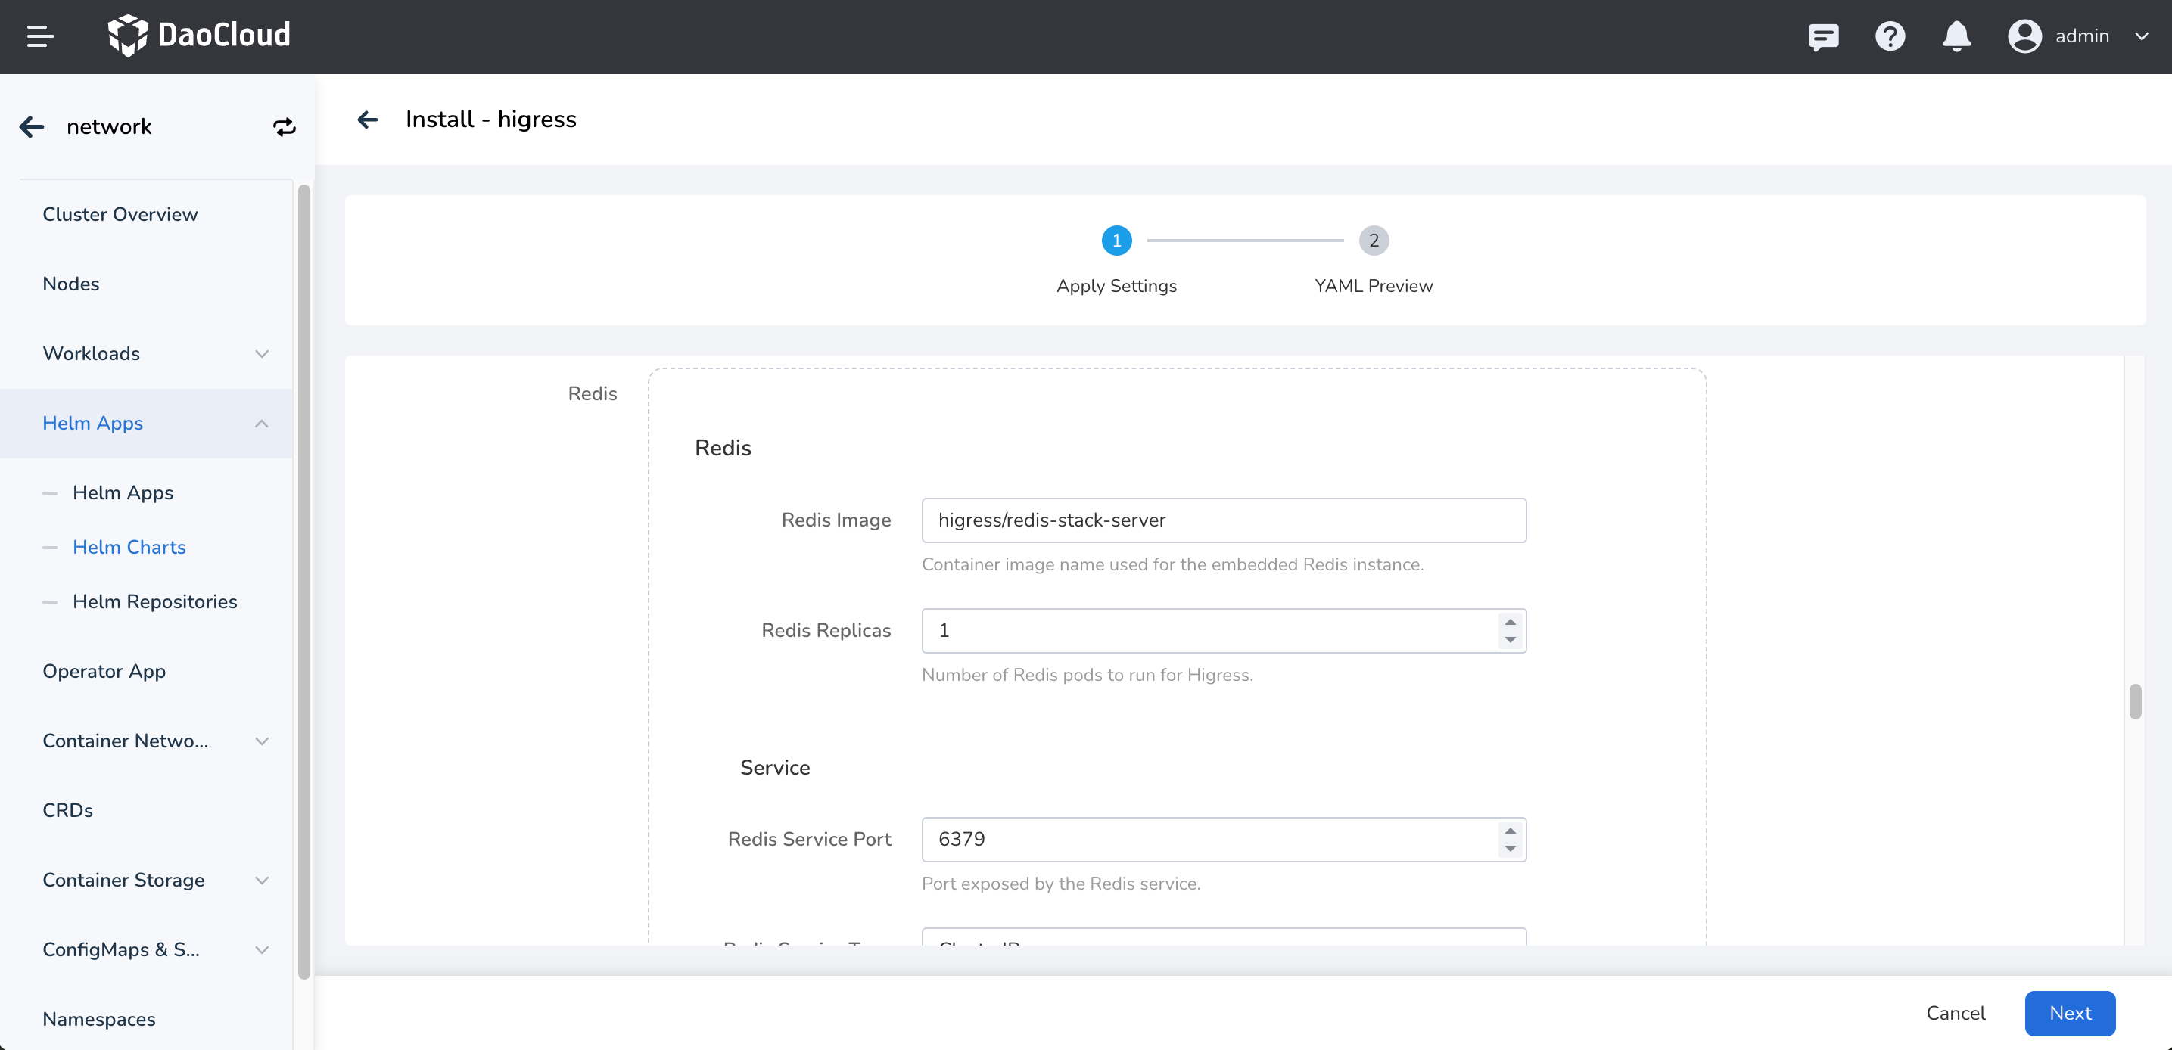This screenshot has width=2172, height=1050.
Task: Click the Next button
Action: (2069, 1013)
